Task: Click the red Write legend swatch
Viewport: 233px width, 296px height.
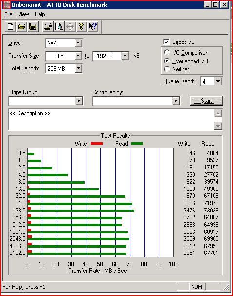Action: pyautogui.click(x=97, y=144)
